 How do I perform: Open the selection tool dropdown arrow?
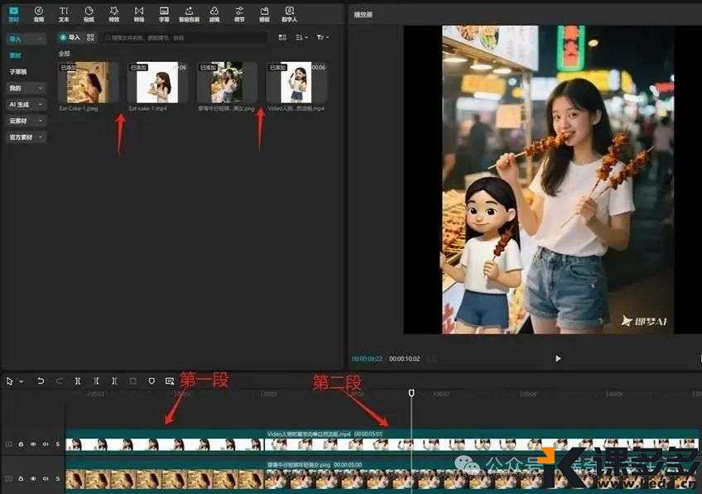click(21, 381)
